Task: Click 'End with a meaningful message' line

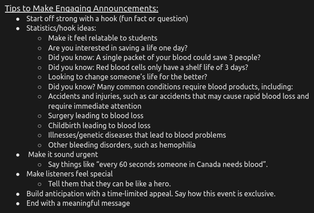Action: [78, 203]
